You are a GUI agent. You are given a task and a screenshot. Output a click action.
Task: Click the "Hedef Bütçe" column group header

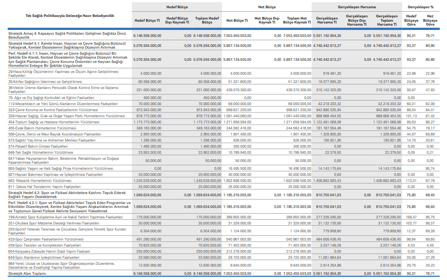coord(177,7)
